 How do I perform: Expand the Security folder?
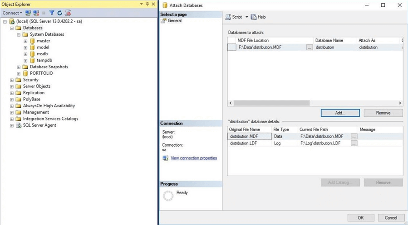click(x=12, y=80)
